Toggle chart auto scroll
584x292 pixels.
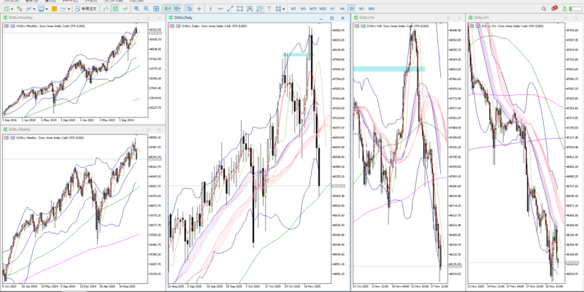168,8
